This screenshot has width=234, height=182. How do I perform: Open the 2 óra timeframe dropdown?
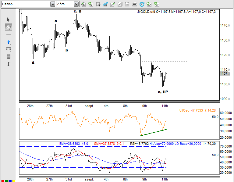click(x=76, y=4)
